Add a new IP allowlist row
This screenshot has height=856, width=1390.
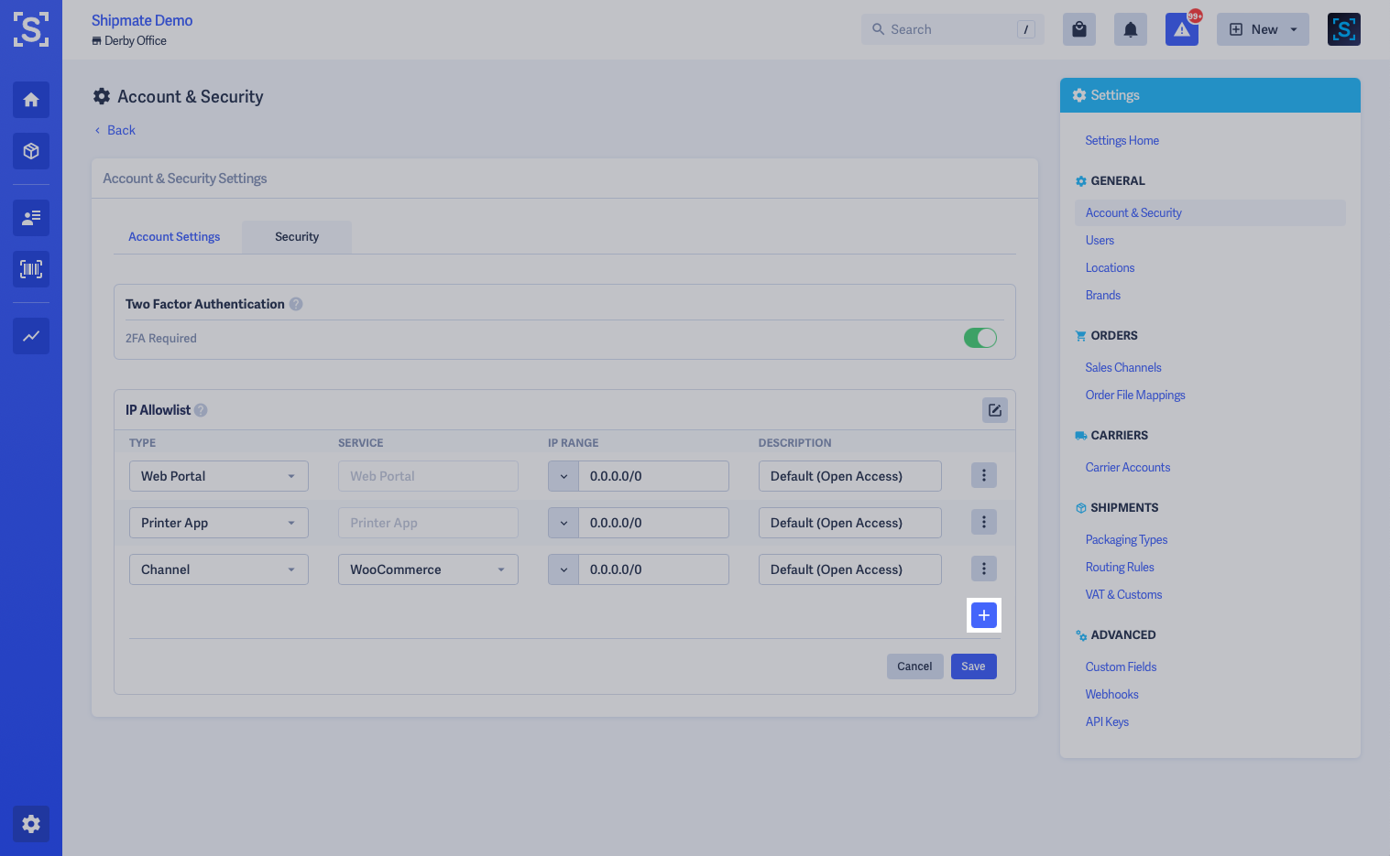(x=984, y=615)
